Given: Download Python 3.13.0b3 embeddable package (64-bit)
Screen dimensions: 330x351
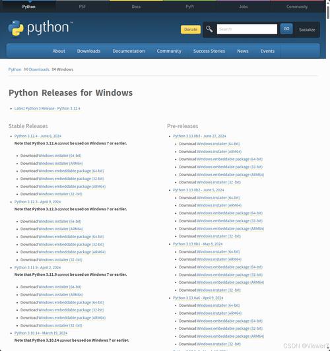Looking at the screenshot, I should point(230,159).
